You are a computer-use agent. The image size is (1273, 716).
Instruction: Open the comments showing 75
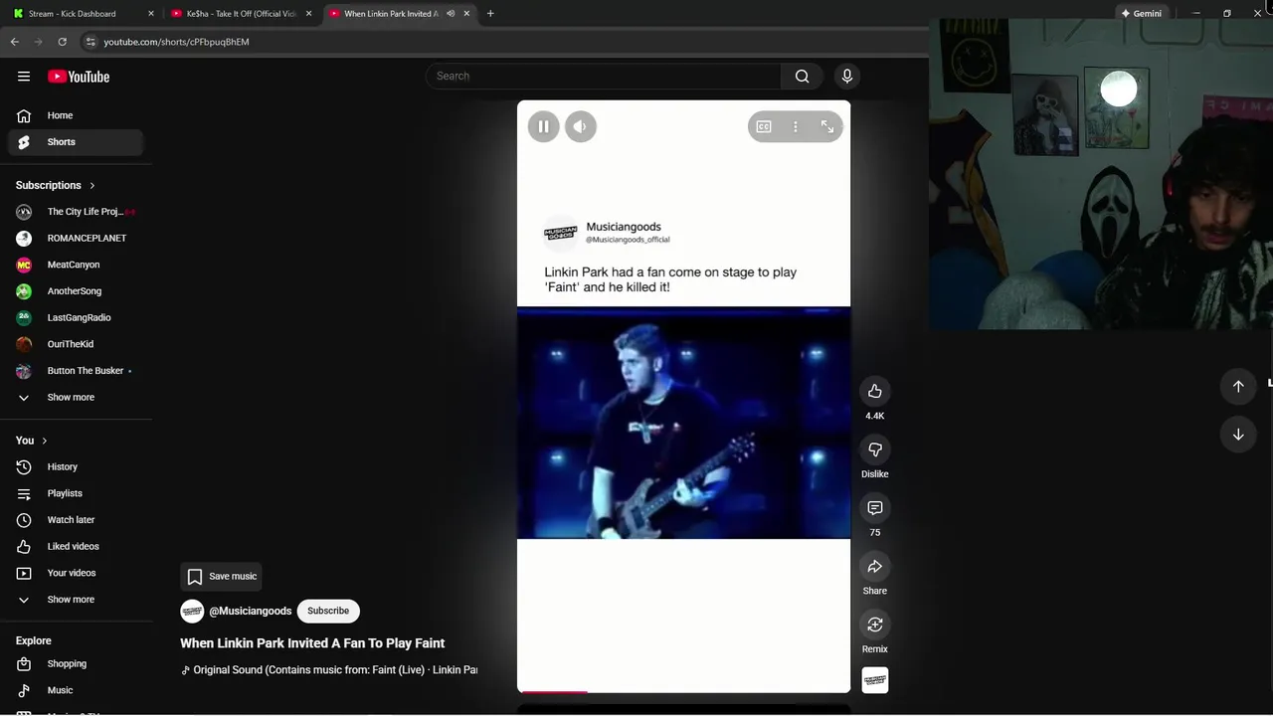[x=875, y=508]
